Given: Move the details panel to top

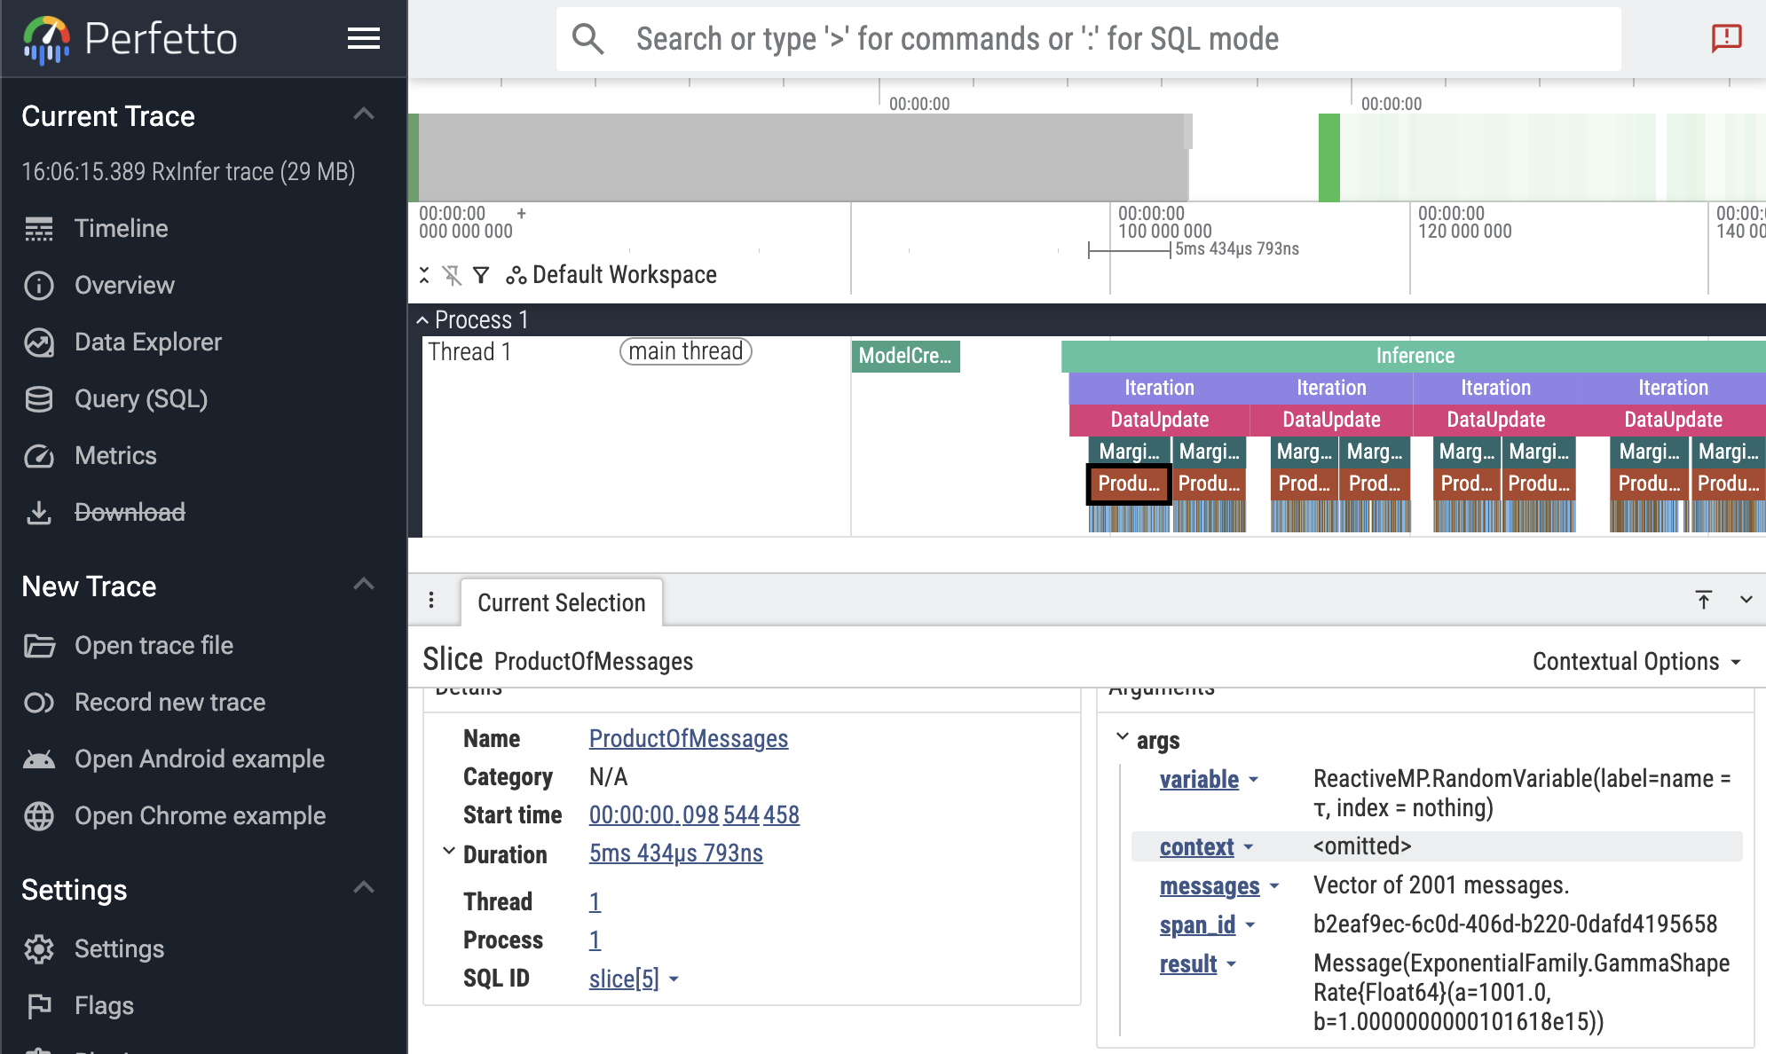Looking at the screenshot, I should [1704, 600].
